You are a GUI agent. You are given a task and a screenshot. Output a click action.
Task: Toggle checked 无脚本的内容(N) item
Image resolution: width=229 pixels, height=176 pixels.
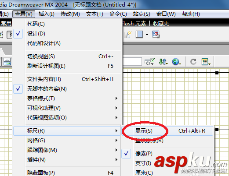(x=68, y=89)
